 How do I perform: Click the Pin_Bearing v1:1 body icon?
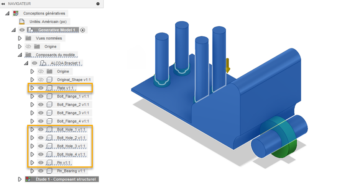(49, 171)
